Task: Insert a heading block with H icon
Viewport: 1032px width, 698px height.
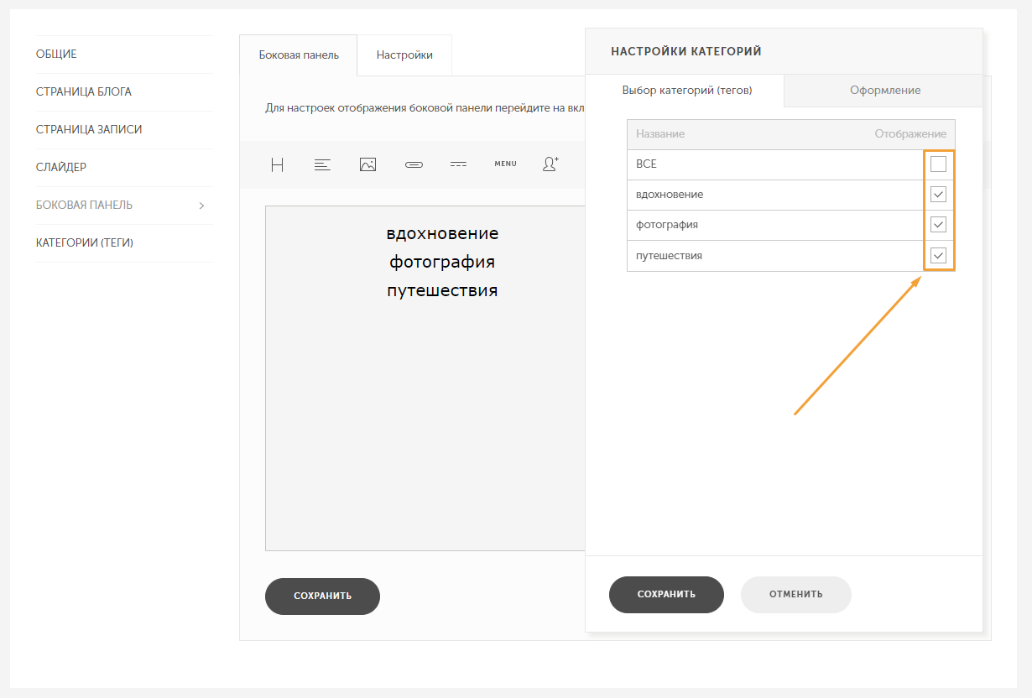Action: [278, 164]
